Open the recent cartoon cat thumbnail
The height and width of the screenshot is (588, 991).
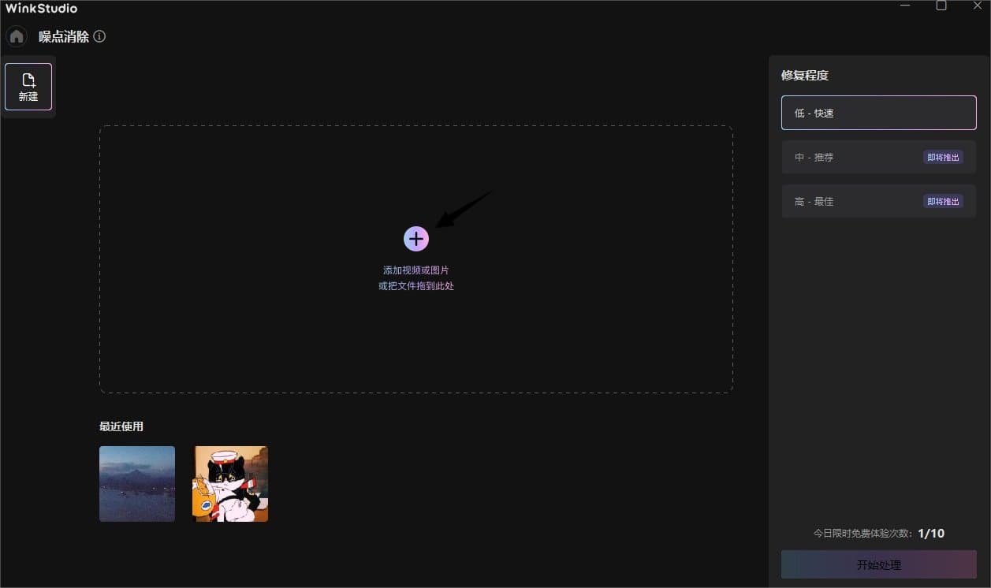[x=230, y=484]
